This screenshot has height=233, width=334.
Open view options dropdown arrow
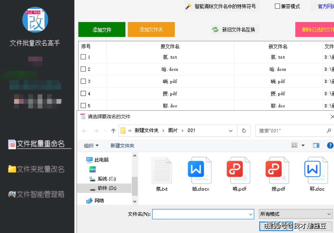tap(303, 146)
